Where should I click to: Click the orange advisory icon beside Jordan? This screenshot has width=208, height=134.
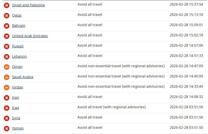[x=7, y=88]
